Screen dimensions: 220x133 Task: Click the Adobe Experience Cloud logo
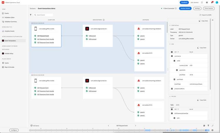pos(3,2)
